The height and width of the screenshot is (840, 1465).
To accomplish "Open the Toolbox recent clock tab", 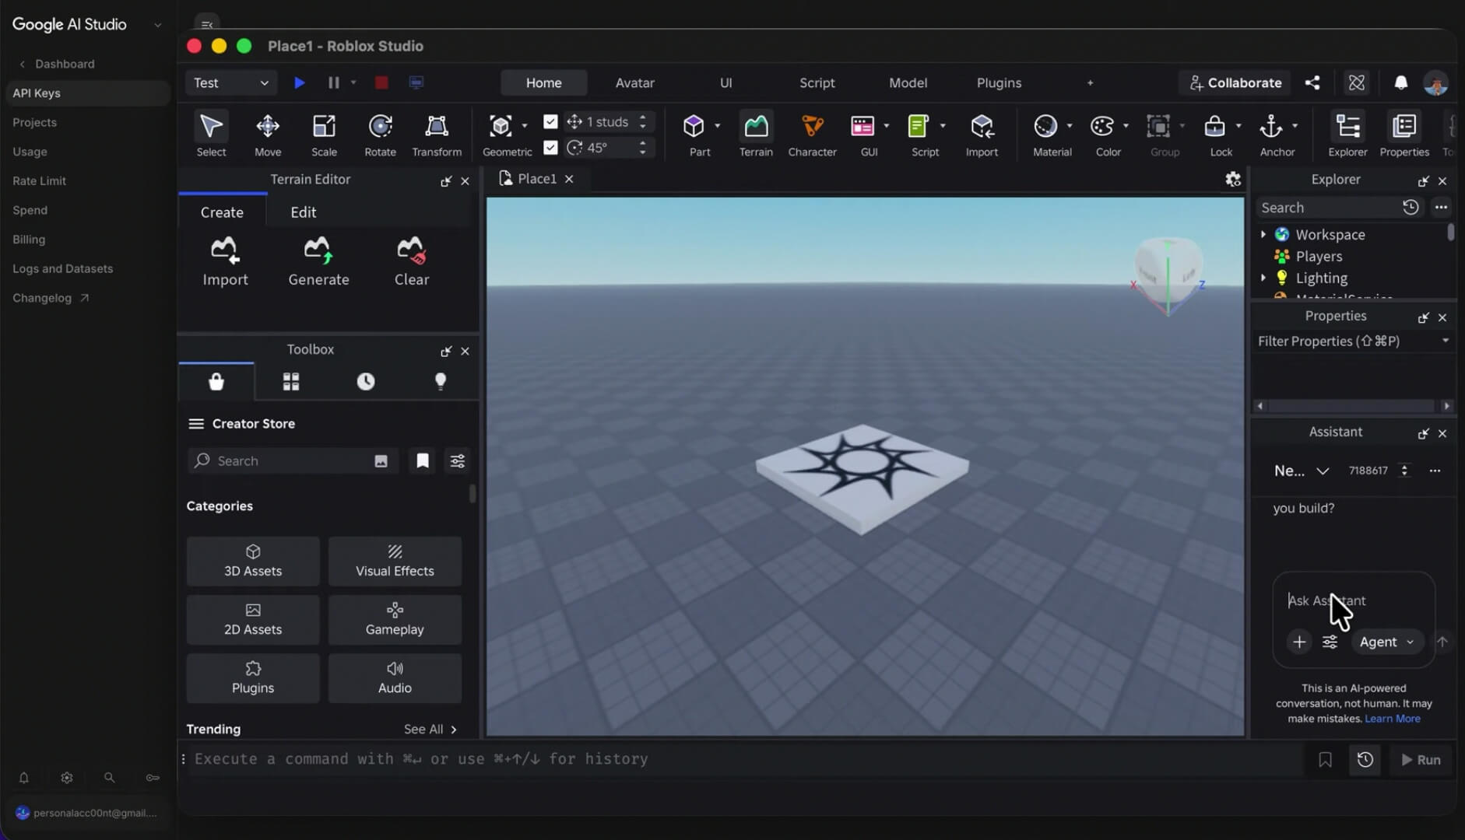I will (x=365, y=381).
